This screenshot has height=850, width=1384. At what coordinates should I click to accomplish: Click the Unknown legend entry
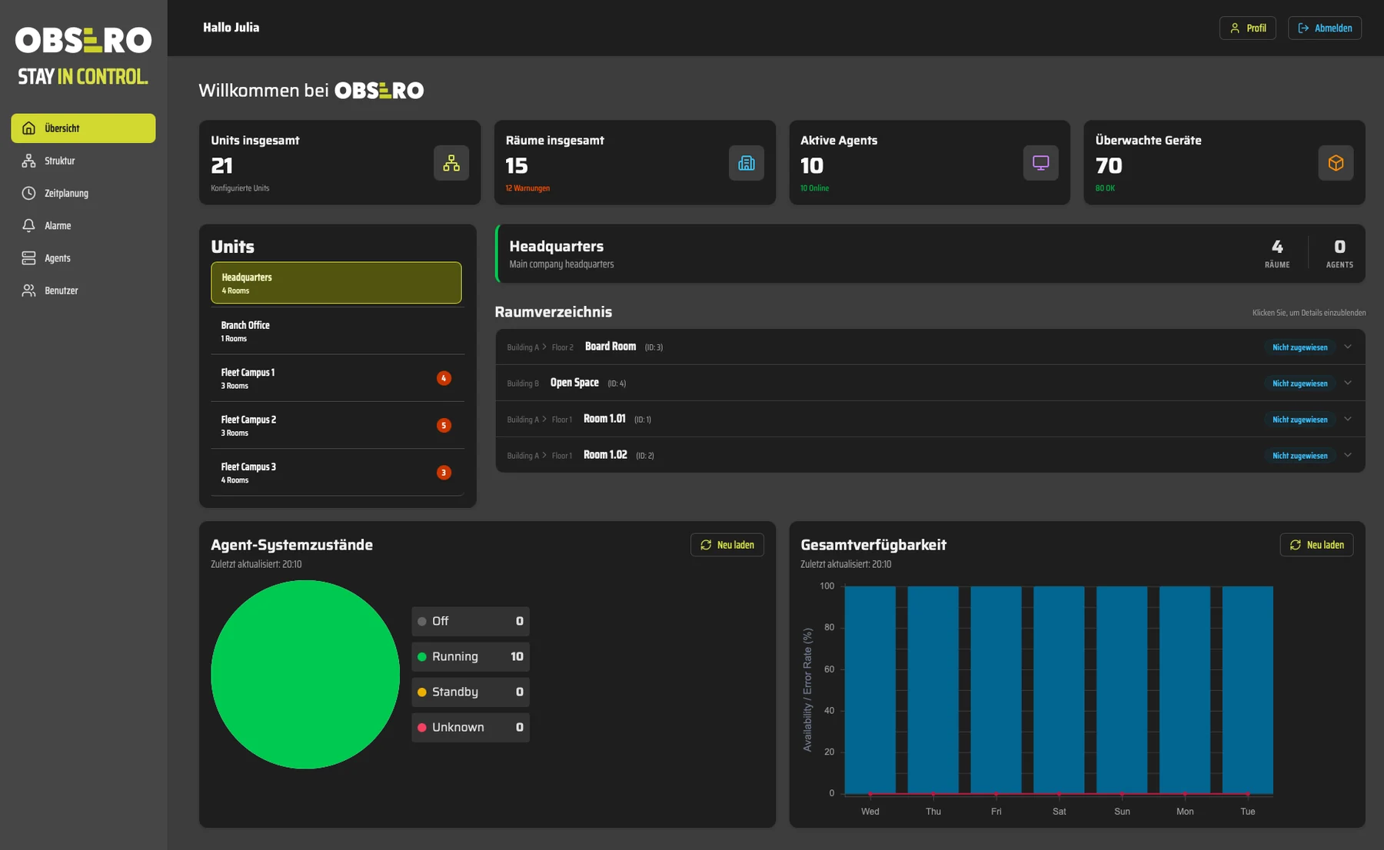[x=471, y=727]
